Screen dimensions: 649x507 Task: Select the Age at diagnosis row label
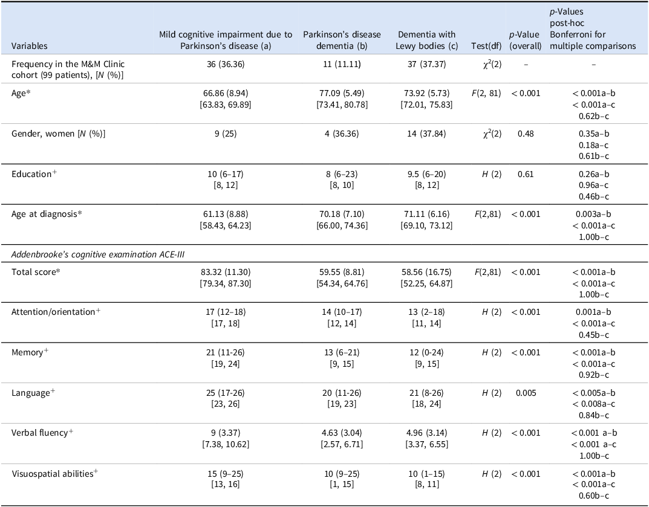point(47,214)
